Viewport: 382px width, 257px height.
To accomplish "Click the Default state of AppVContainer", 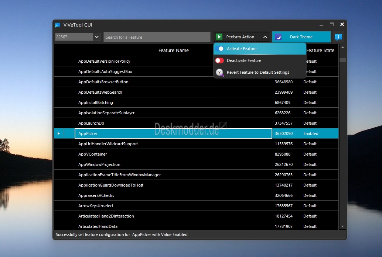I will pos(310,154).
